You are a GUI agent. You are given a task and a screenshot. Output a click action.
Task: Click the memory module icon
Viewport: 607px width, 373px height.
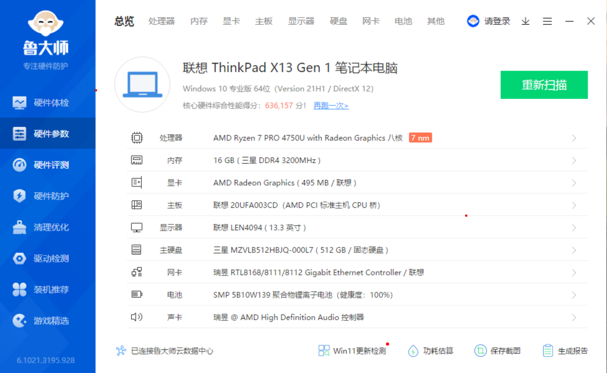coord(137,160)
